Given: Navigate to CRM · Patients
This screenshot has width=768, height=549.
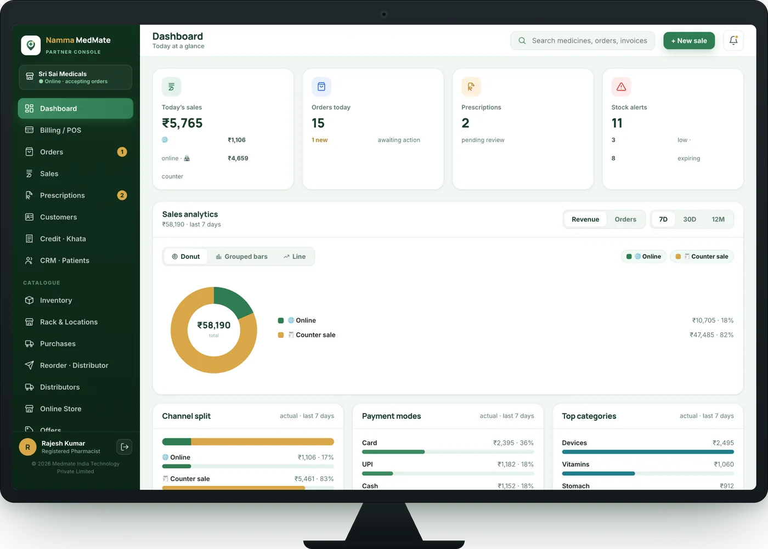Looking at the screenshot, I should click(x=76, y=261).
